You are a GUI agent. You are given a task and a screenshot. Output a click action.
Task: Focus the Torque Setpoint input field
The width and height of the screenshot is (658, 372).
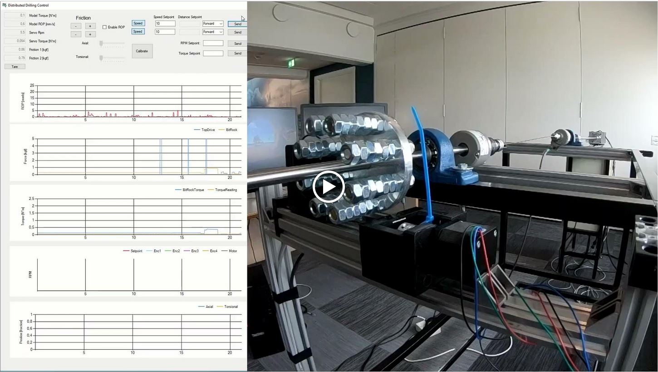pyautogui.click(x=213, y=53)
